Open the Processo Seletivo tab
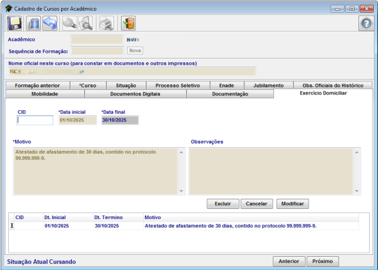 [178, 85]
